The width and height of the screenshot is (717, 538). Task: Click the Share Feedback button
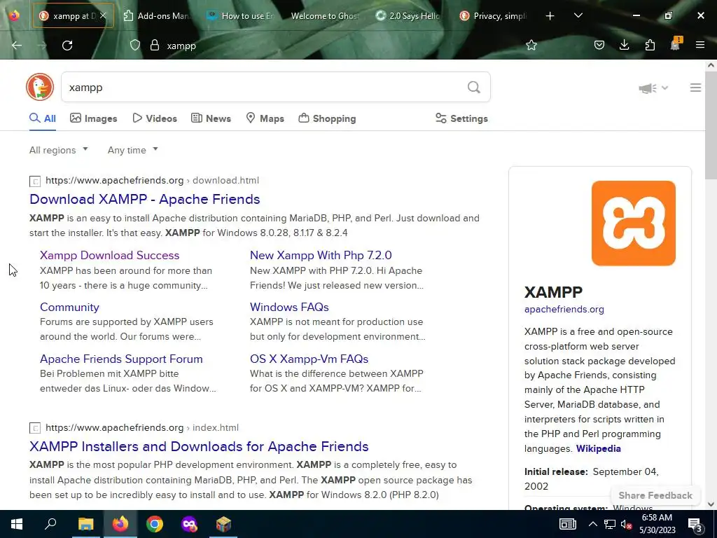[655, 495]
